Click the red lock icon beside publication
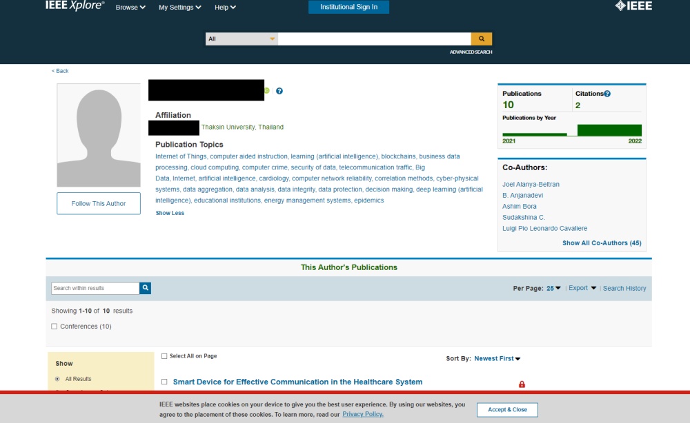This screenshot has width=690, height=423. point(522,384)
